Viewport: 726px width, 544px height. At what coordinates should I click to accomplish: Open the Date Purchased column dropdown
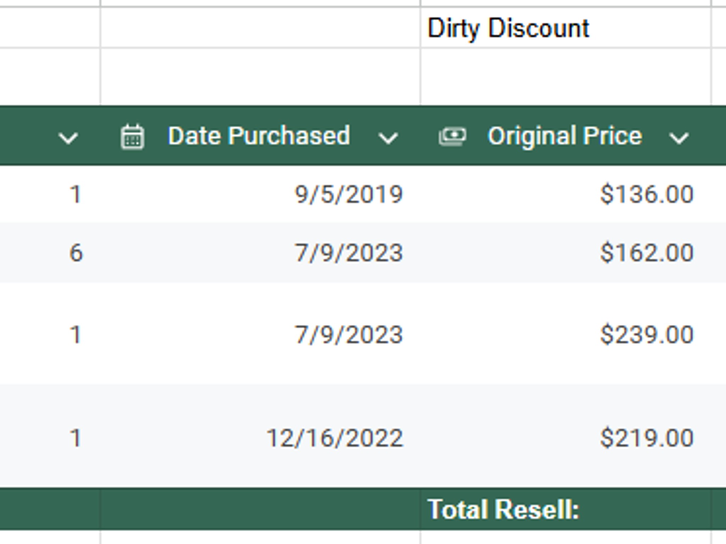point(388,137)
